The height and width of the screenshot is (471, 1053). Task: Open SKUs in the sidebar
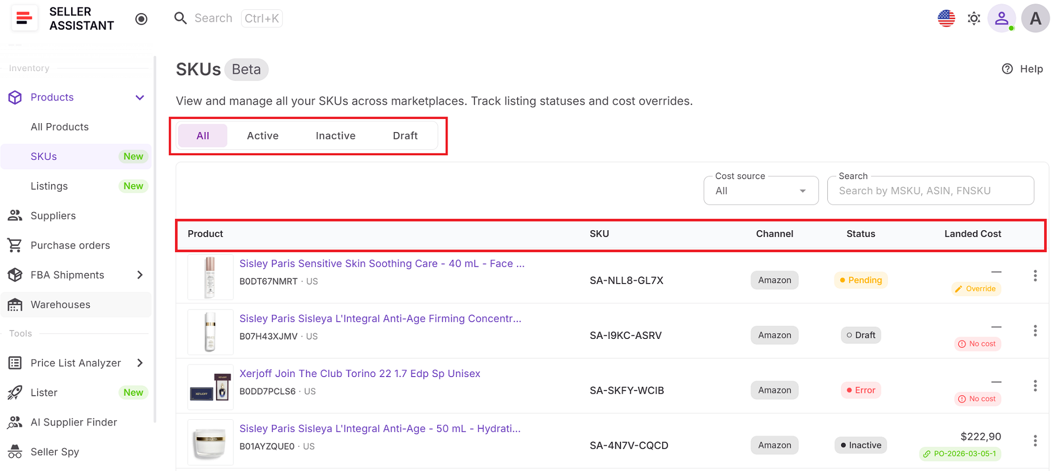click(76, 157)
